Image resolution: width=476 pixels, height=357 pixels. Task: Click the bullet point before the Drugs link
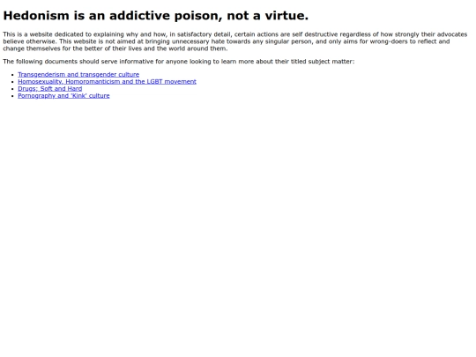pyautogui.click(x=12, y=89)
